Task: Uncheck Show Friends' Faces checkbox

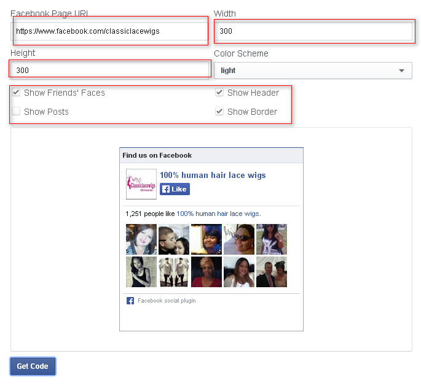Action: click(16, 93)
